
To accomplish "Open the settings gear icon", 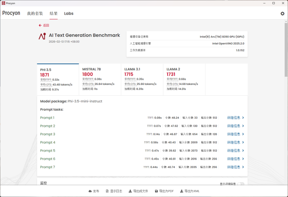I will [x=282, y=14].
